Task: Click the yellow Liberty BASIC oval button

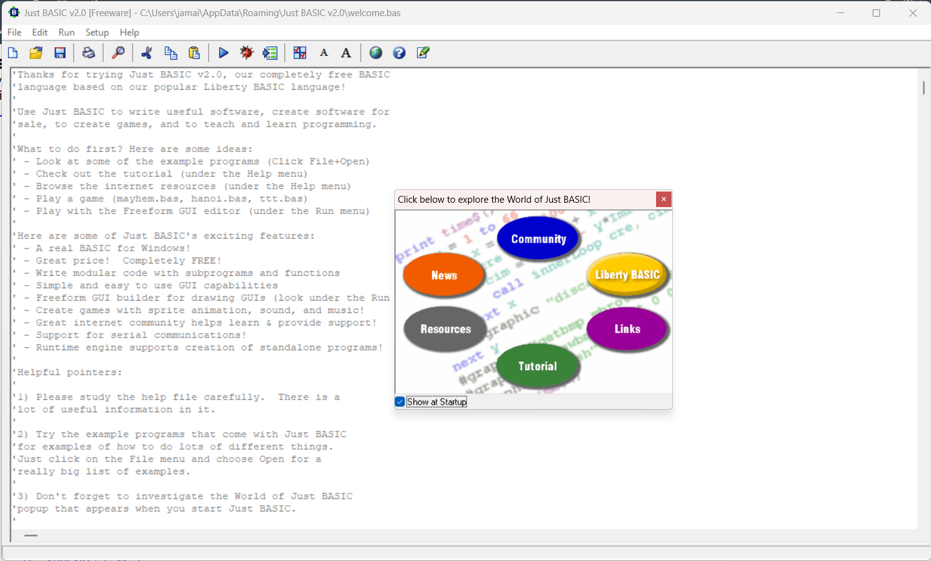Action: point(627,275)
